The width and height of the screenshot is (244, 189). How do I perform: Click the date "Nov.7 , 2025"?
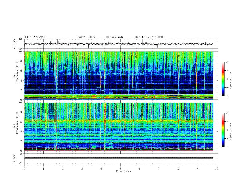click(x=86, y=37)
